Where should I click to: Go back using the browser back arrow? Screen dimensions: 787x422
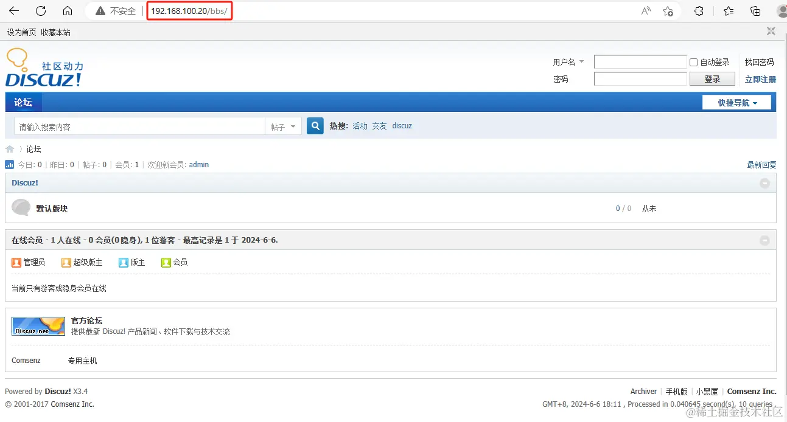click(x=13, y=11)
